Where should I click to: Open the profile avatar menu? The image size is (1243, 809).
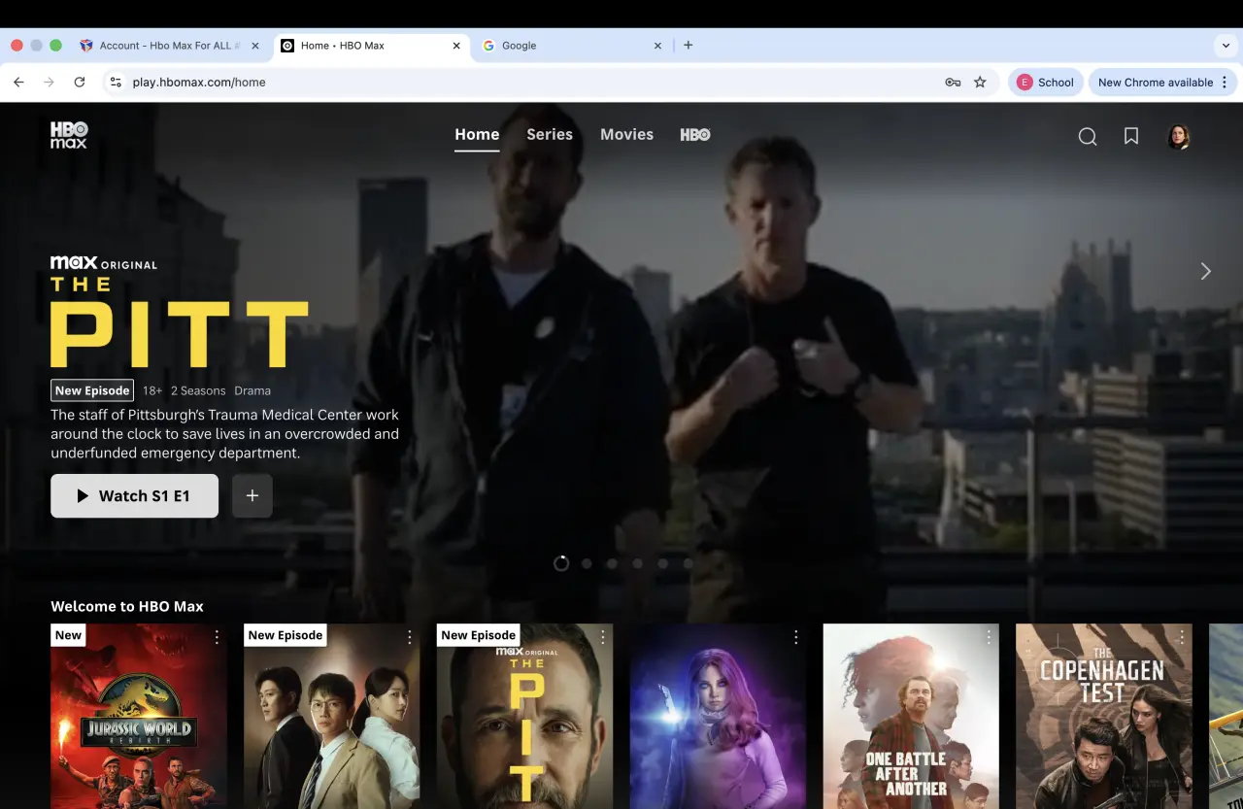click(x=1178, y=137)
